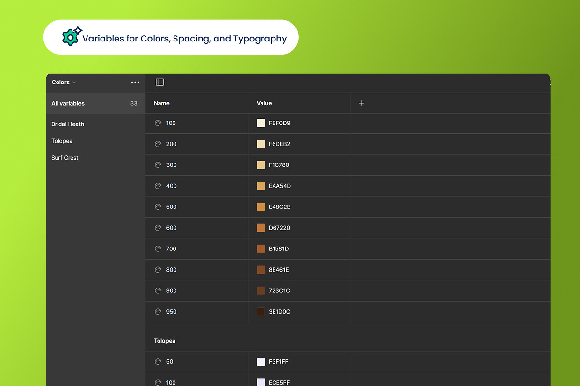Open color swatch for E48C2B
580x386 pixels.
pyautogui.click(x=261, y=207)
